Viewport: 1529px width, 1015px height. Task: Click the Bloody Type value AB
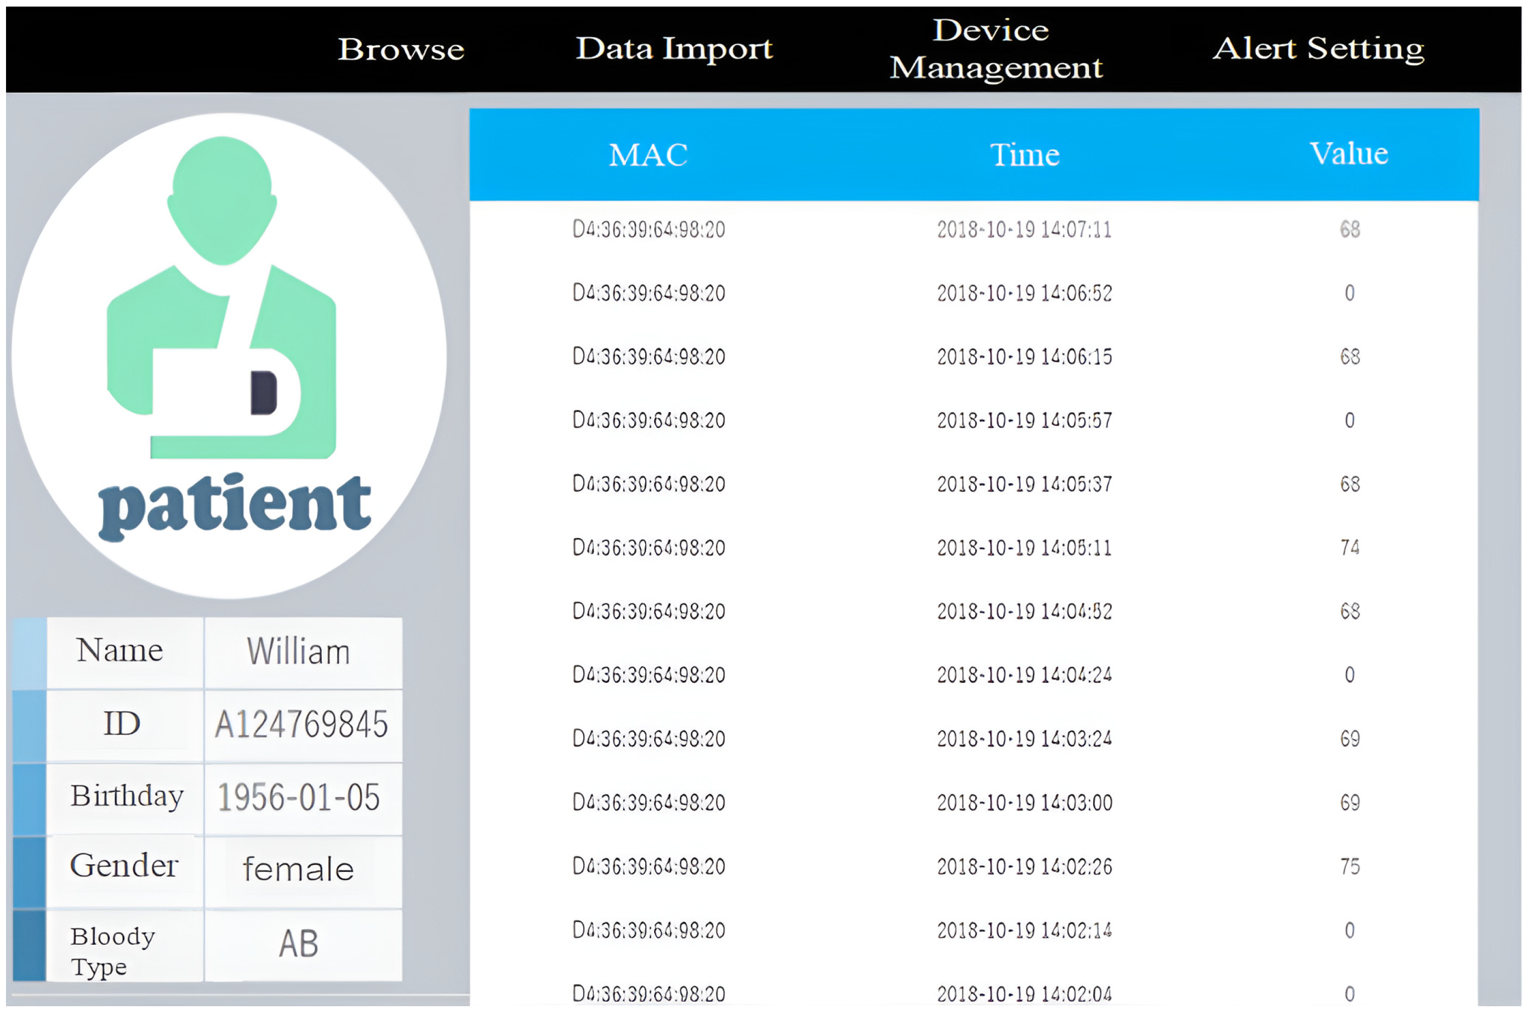pyautogui.click(x=298, y=944)
